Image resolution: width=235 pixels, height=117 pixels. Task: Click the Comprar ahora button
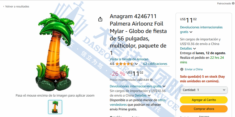point(204,109)
